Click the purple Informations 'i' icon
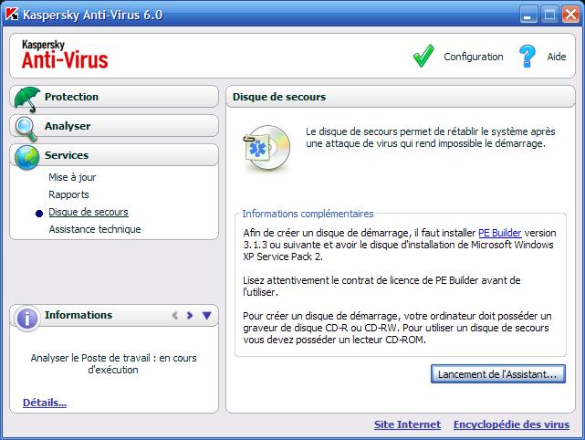The image size is (585, 440). [x=26, y=319]
